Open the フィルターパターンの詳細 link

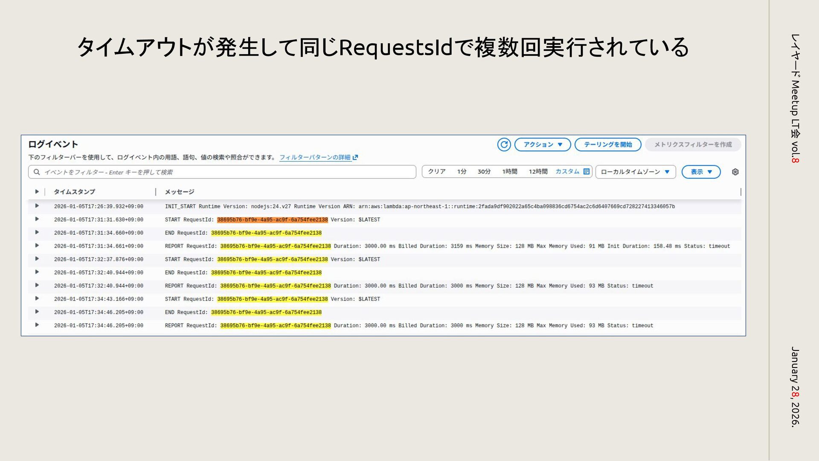click(315, 158)
